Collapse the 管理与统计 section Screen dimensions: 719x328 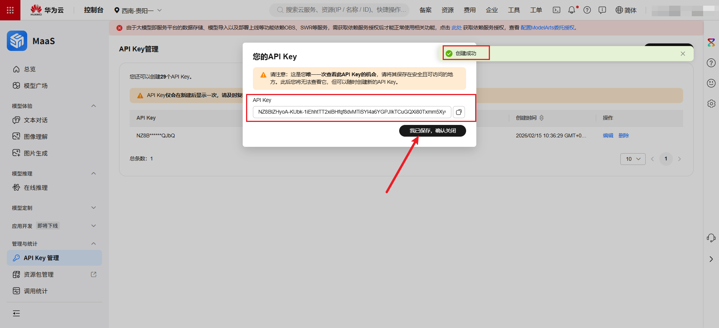94,244
